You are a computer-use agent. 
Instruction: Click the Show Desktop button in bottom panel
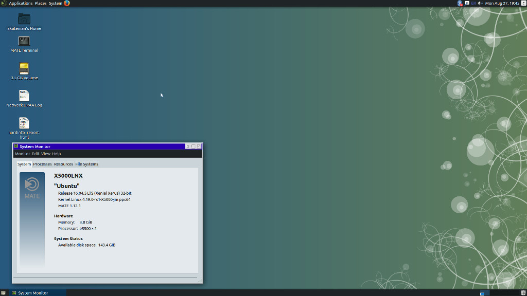point(4,293)
